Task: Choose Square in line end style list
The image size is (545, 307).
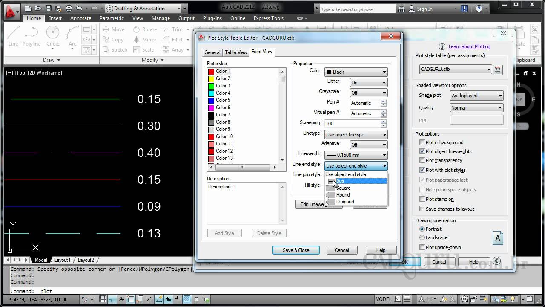Action: tap(356, 188)
